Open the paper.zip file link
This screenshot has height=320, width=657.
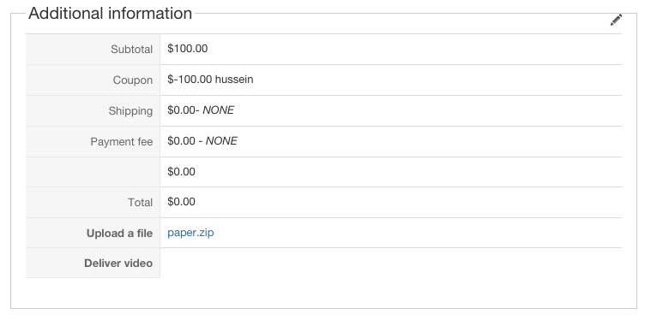[x=190, y=233]
